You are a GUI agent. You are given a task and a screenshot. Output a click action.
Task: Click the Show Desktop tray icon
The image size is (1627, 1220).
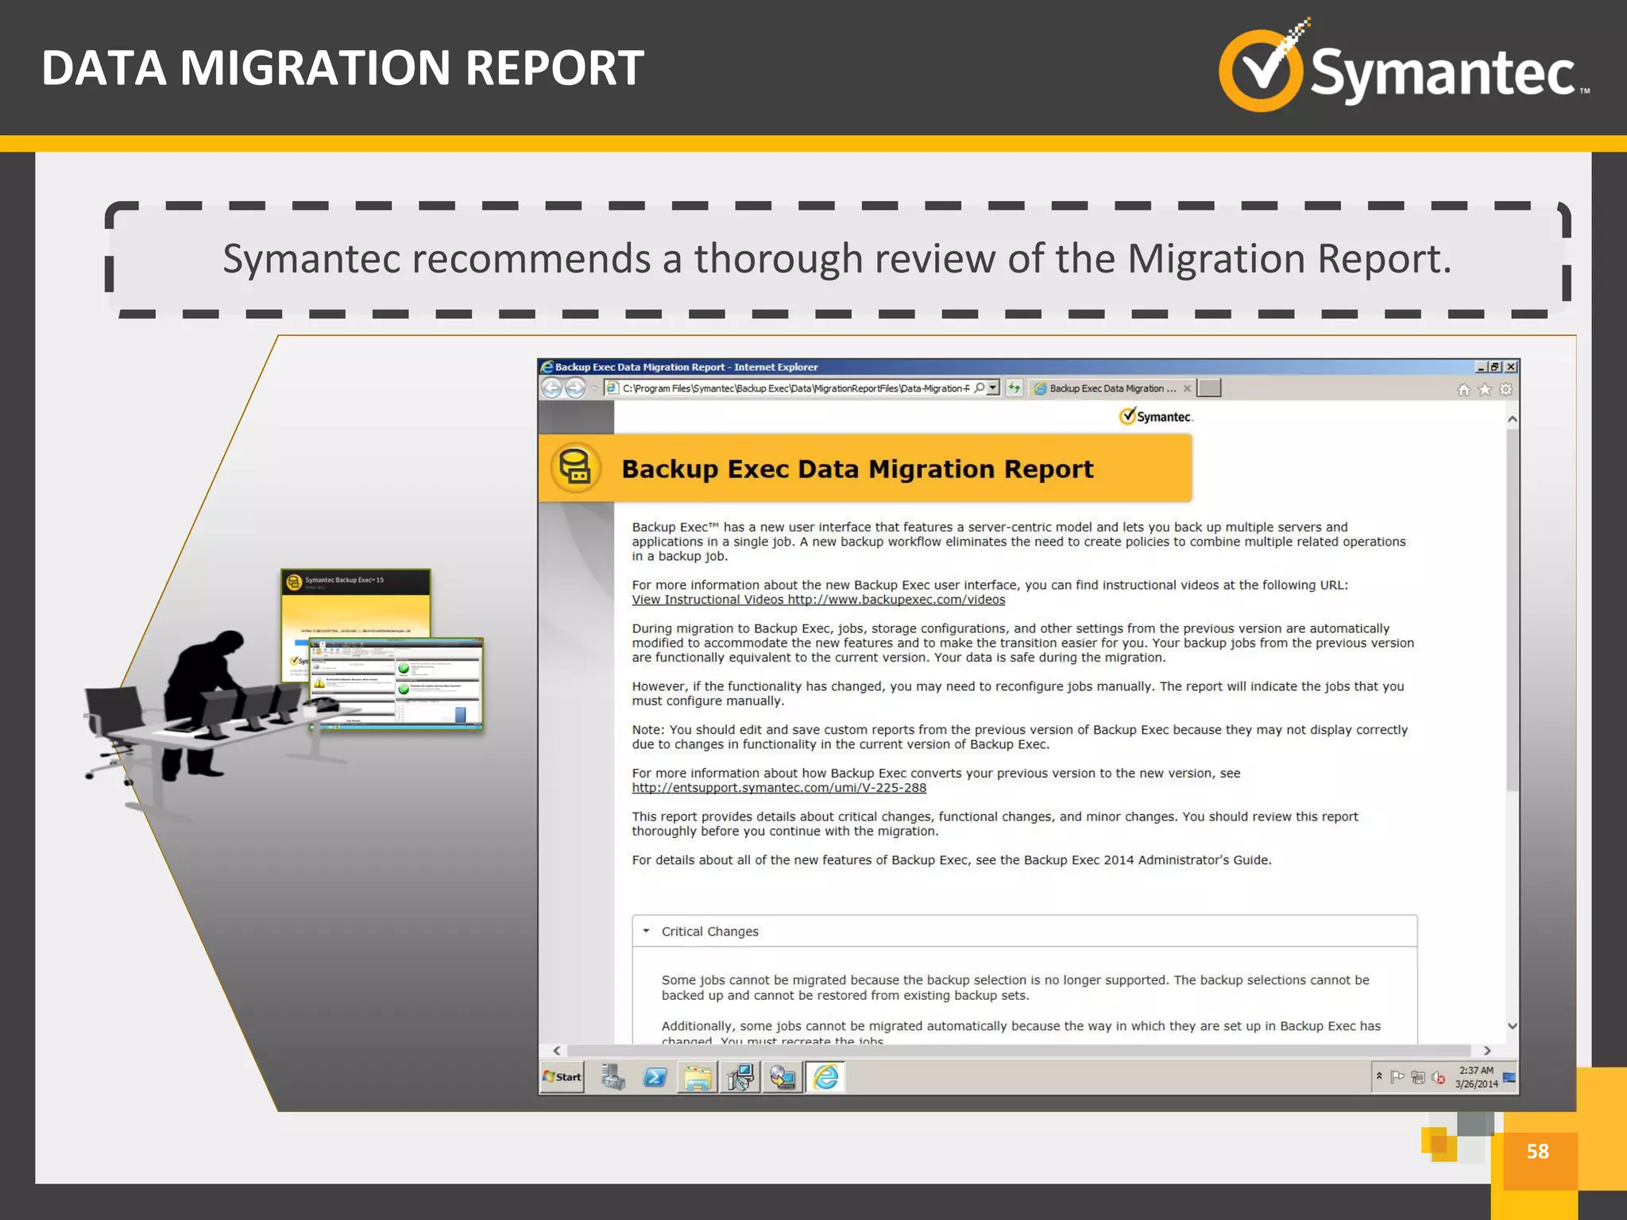[x=1509, y=1077]
